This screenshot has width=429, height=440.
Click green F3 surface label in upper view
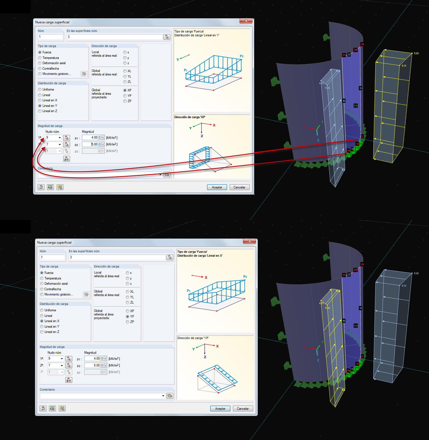(x=356, y=106)
